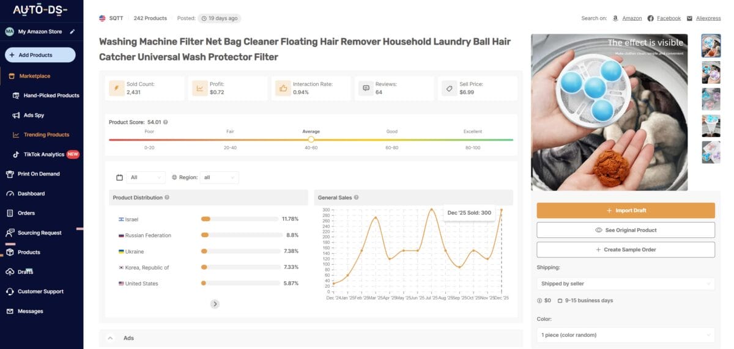The height and width of the screenshot is (349, 734).
Task: Expand the Ads section chevron
Action: 111,338
